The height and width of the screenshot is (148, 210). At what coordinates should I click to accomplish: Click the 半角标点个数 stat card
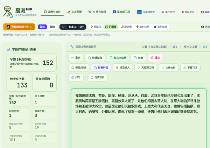tap(19, 126)
